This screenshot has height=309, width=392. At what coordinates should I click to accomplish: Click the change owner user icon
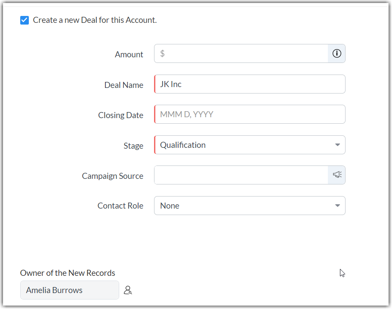tap(128, 290)
